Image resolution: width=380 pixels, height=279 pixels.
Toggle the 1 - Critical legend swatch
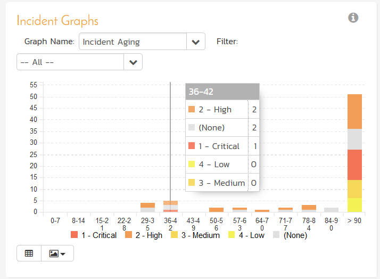75,235
